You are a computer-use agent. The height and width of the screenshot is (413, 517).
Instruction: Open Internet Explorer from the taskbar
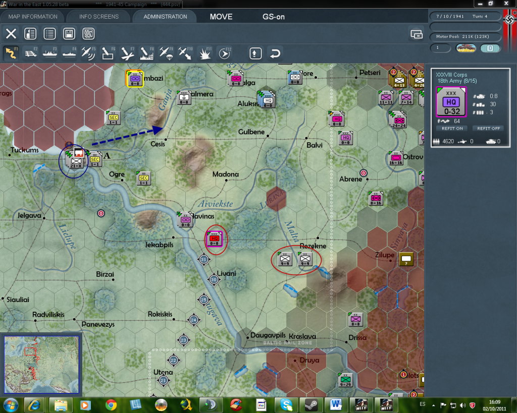(34, 405)
